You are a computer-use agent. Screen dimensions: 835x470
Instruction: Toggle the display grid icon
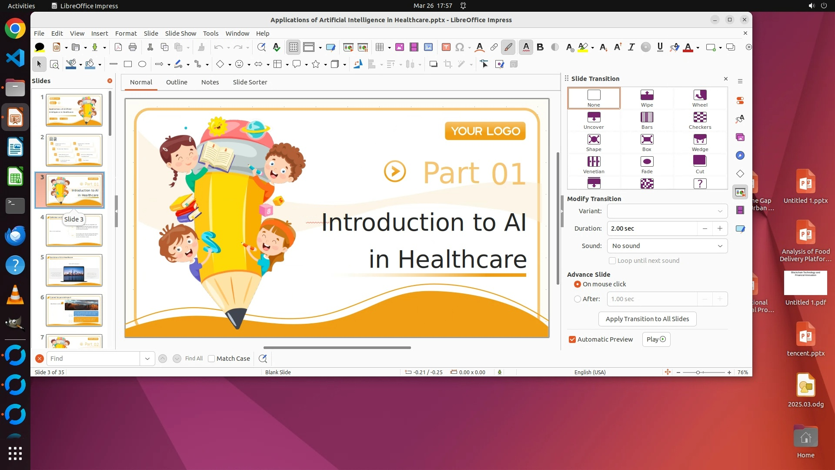[294, 47]
